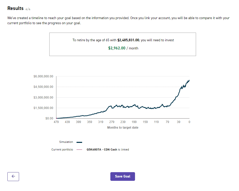Click the Months to target date axis title
Image resolution: width=239 pixels, height=191 pixels.
tap(123, 128)
